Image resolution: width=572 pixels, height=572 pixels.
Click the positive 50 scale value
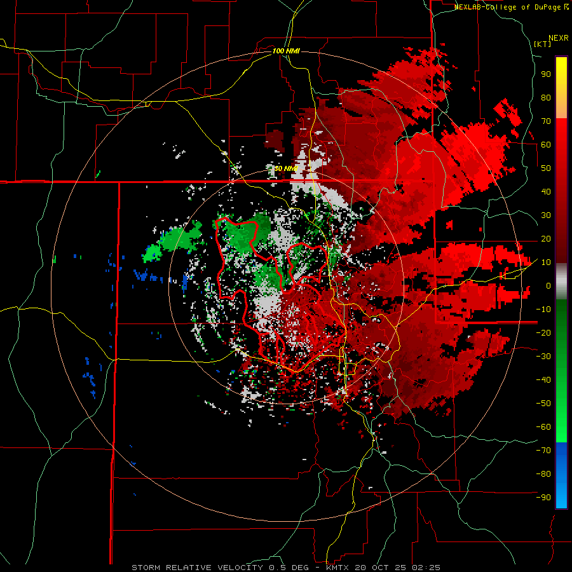[546, 168]
